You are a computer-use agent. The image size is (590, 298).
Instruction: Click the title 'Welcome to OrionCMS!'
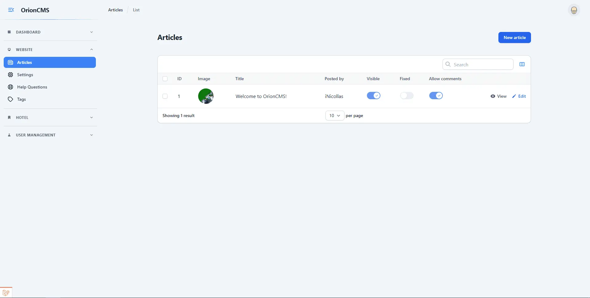[x=261, y=96]
